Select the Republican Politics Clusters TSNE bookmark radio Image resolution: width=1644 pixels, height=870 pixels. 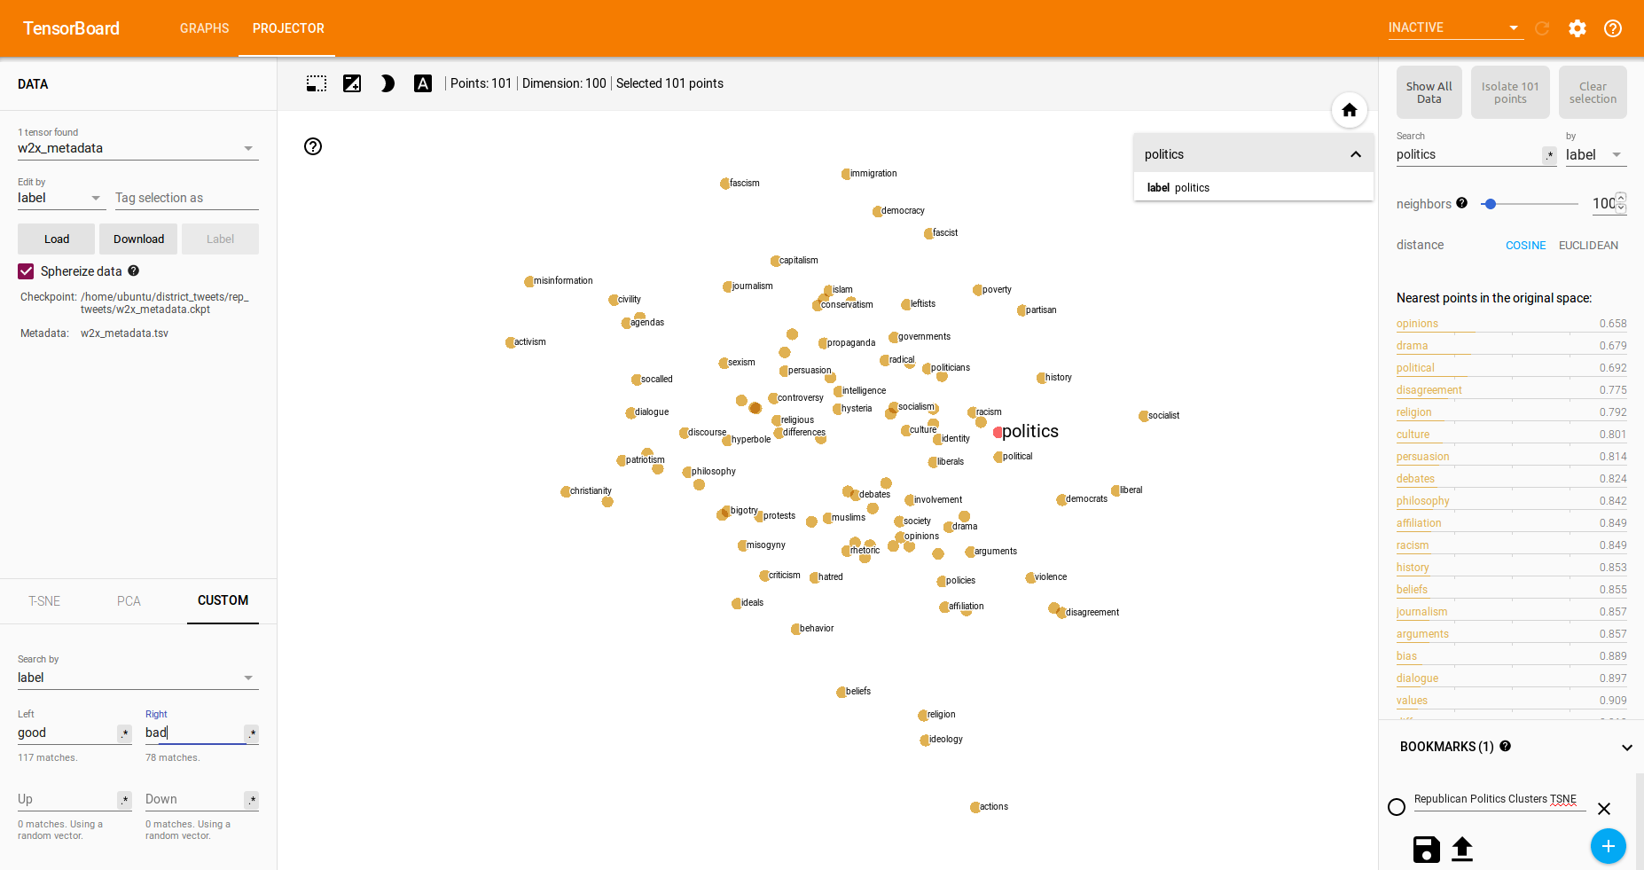pyautogui.click(x=1397, y=807)
